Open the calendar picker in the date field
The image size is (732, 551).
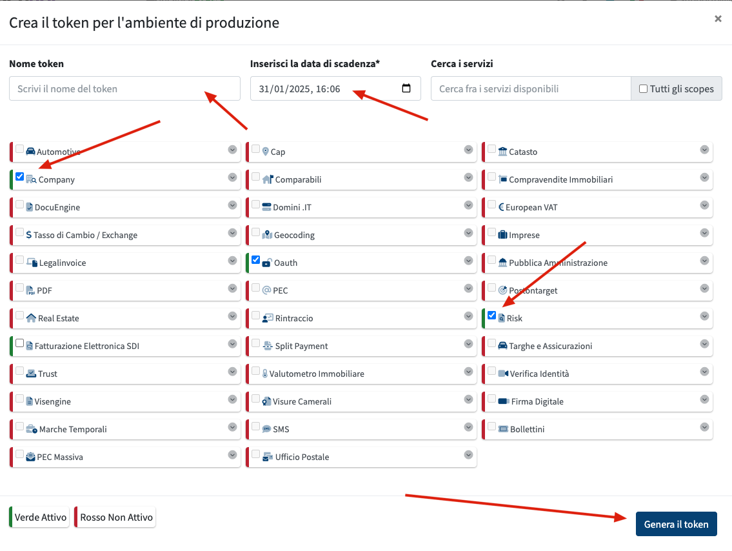pos(406,88)
